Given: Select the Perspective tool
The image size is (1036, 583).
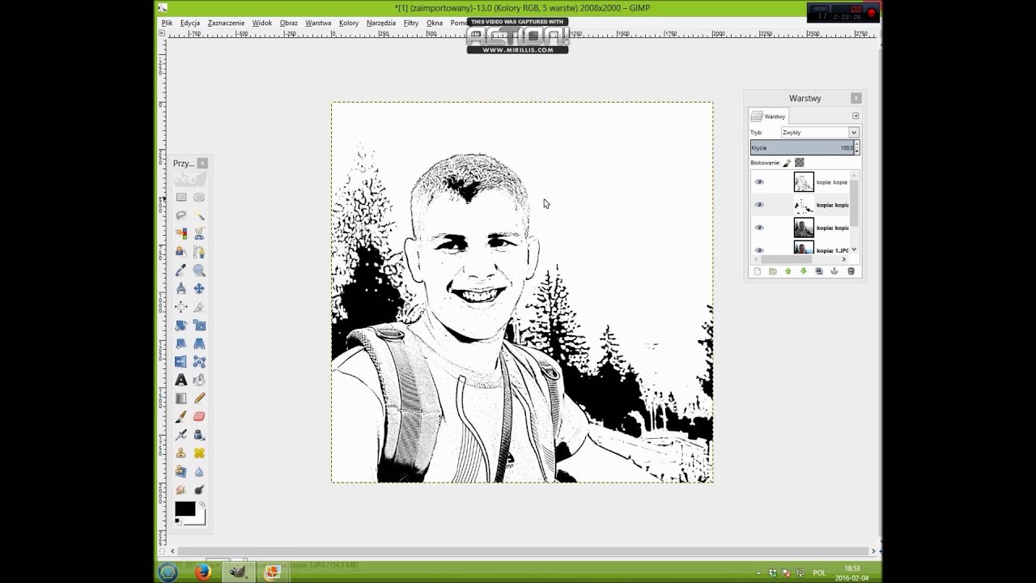Looking at the screenshot, I should tap(199, 343).
